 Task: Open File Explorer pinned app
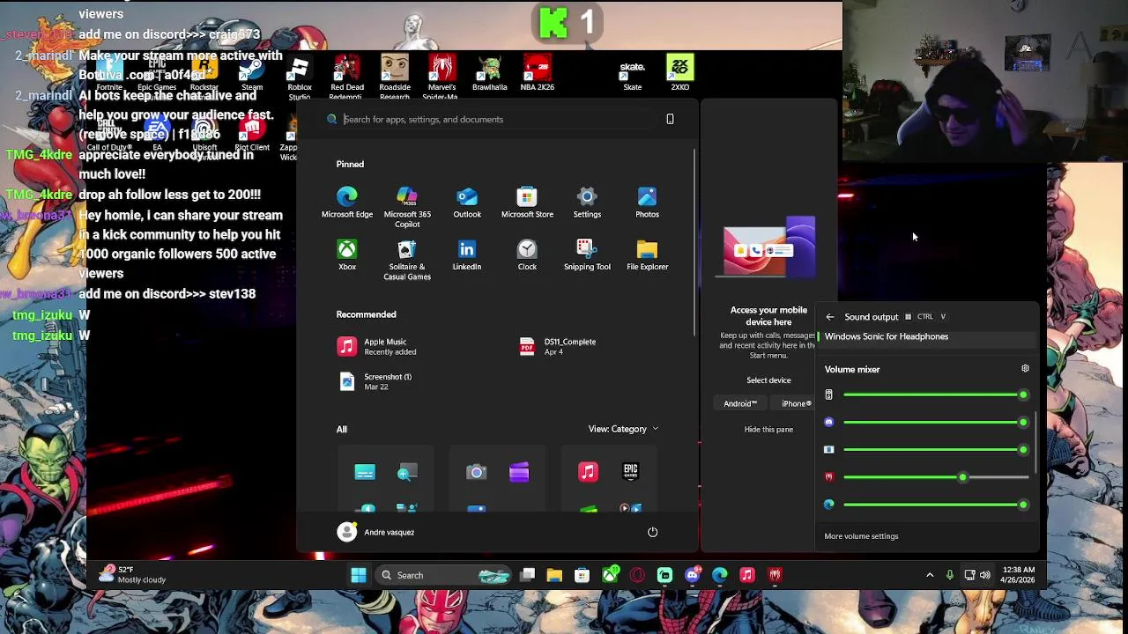click(x=647, y=255)
